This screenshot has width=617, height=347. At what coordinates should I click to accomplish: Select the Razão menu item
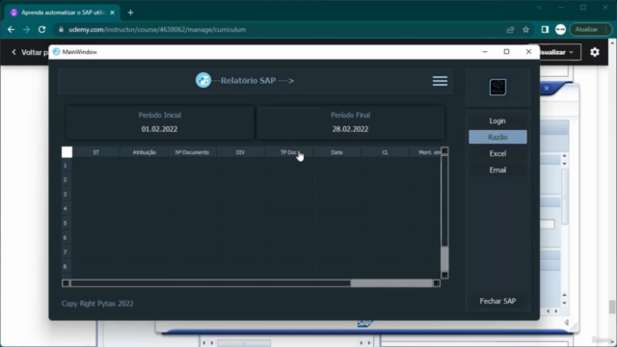coord(497,137)
